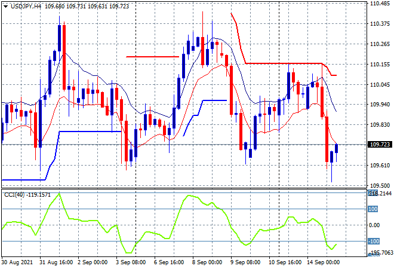Viewport: 394px width, 269px height.
Task: Click the 8 Sep 00:00 time label
Action: click(x=207, y=262)
